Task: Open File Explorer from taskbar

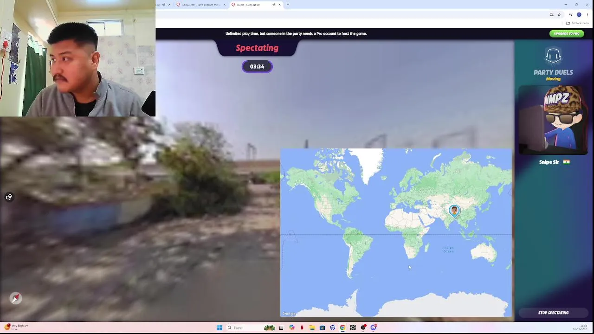Action: click(312, 328)
